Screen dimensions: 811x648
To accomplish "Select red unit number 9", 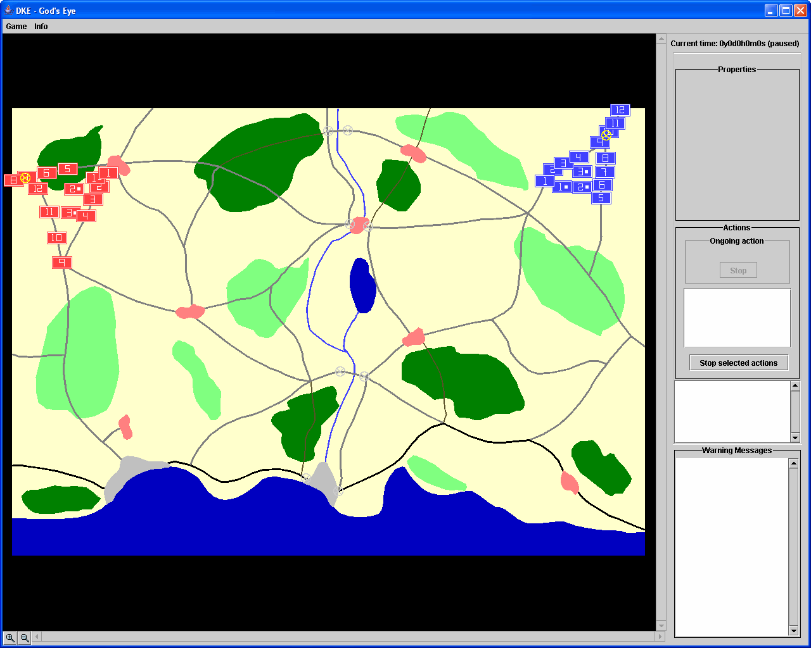I will pyautogui.click(x=61, y=263).
